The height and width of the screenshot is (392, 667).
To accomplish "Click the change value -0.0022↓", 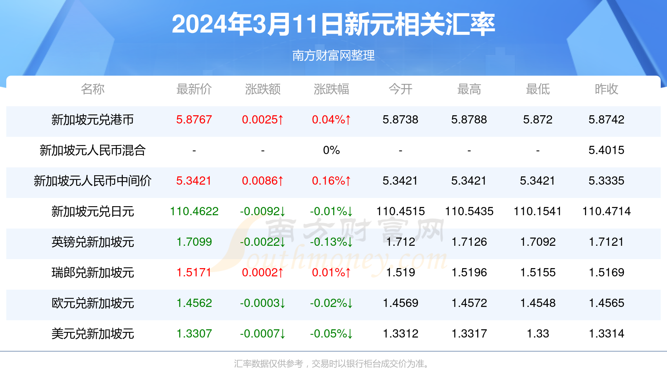I will [x=263, y=242].
